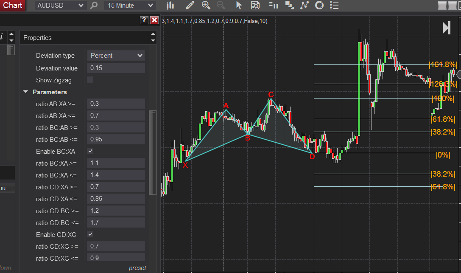Click the Properties panel header
Image resolution: width=461 pixels, height=273 pixels.
85,38
